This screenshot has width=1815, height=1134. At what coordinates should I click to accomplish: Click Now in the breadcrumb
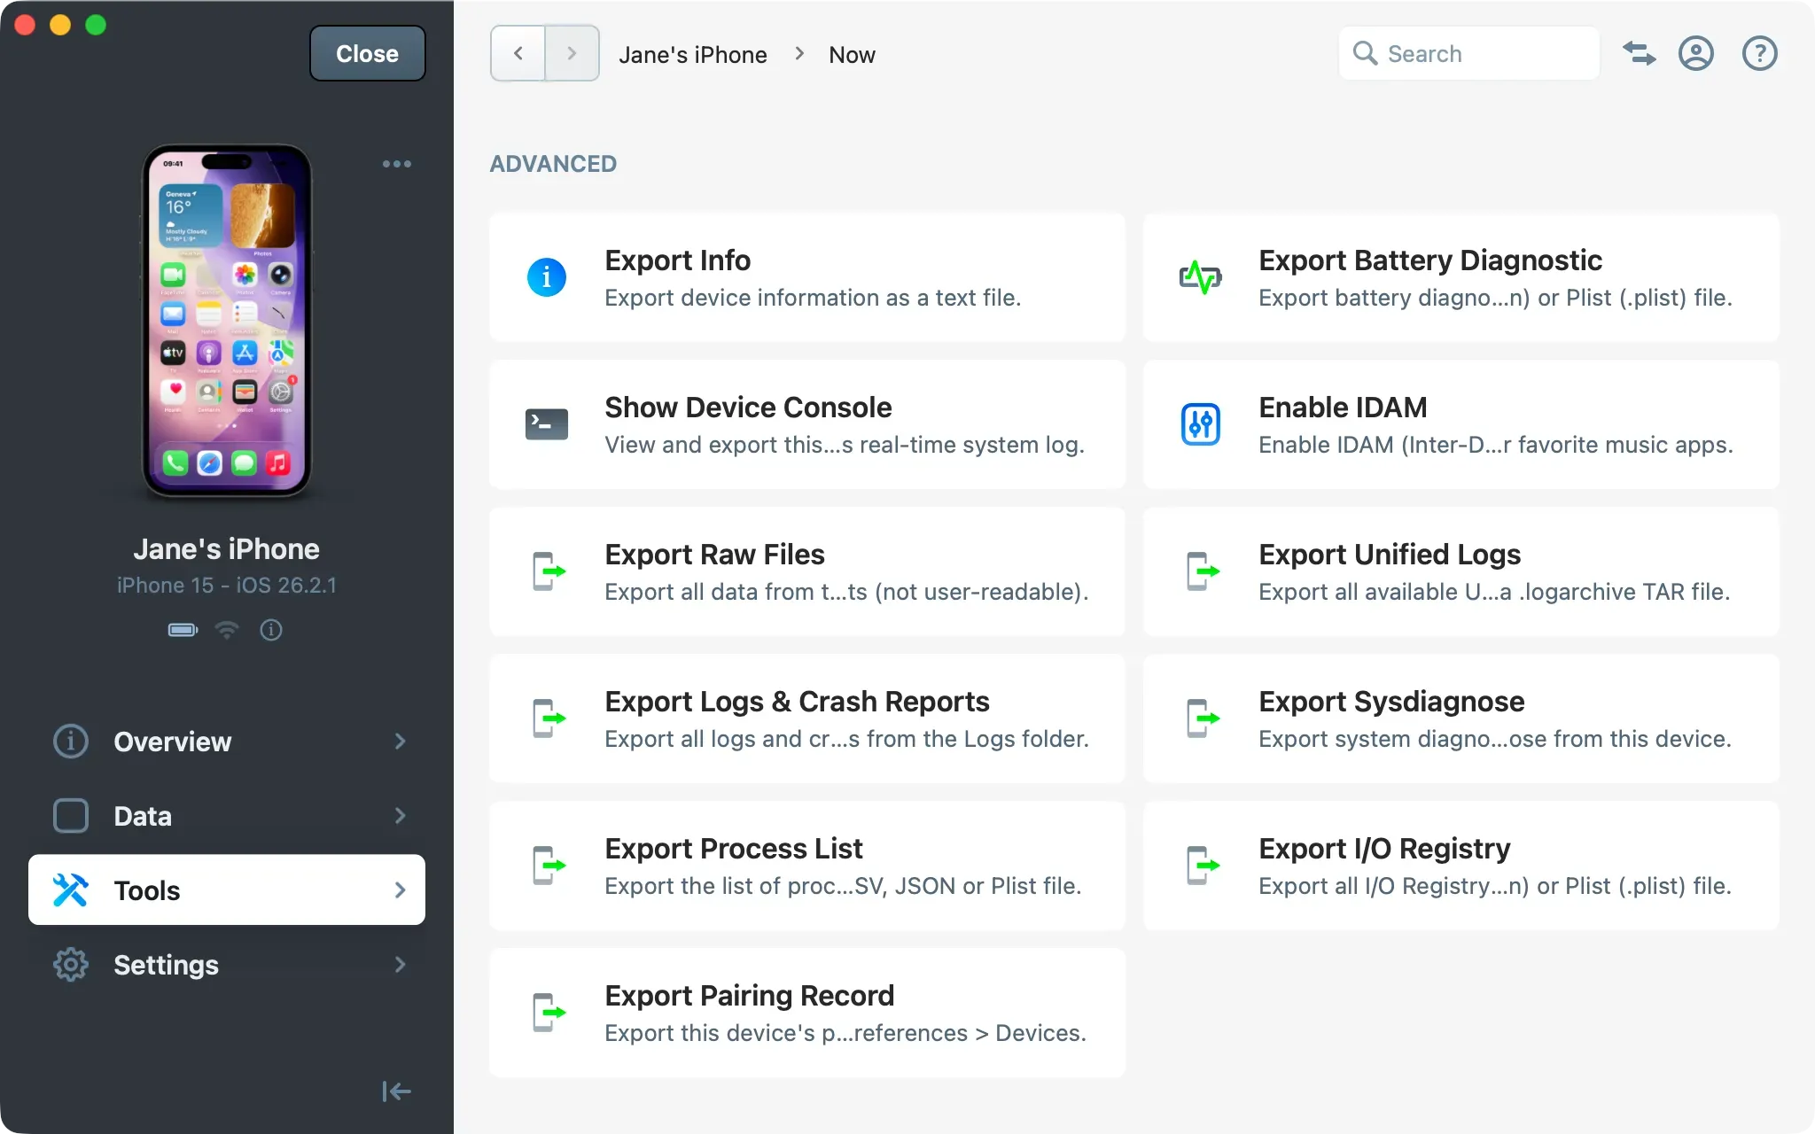click(x=852, y=55)
